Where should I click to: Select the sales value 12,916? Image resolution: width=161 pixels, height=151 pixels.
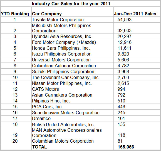125,42
